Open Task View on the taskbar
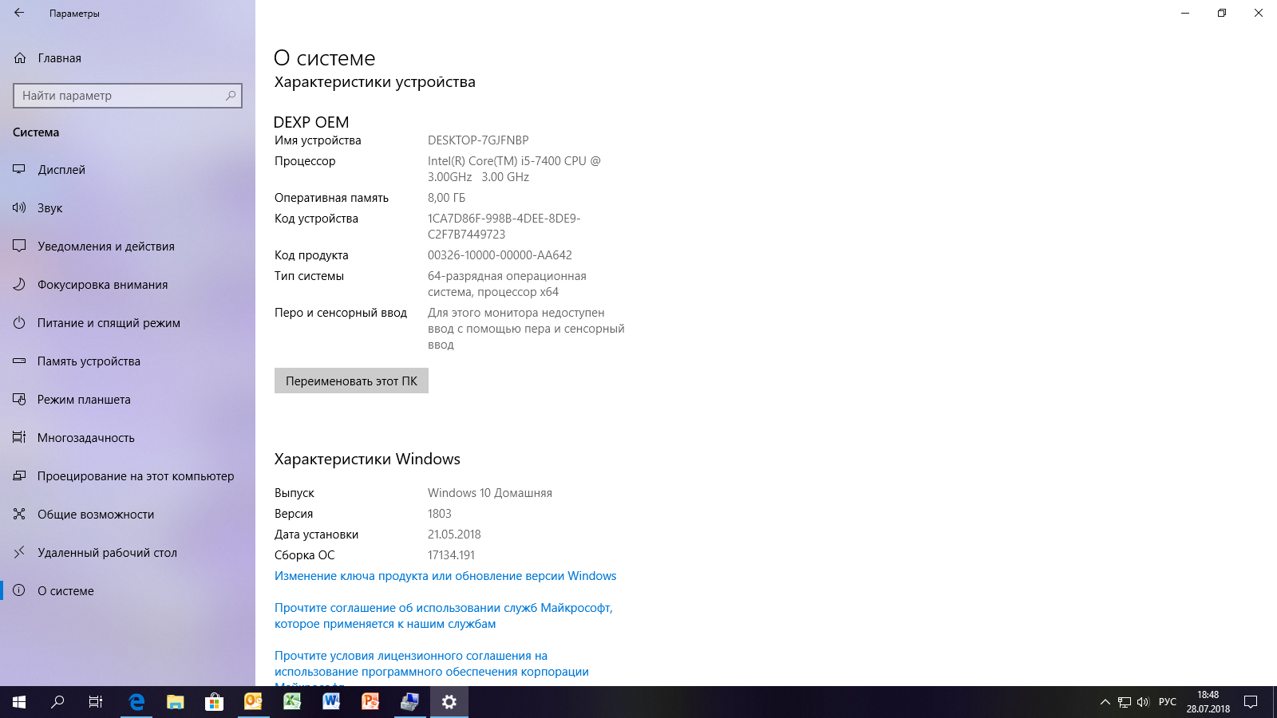1277x718 pixels. [x=96, y=702]
